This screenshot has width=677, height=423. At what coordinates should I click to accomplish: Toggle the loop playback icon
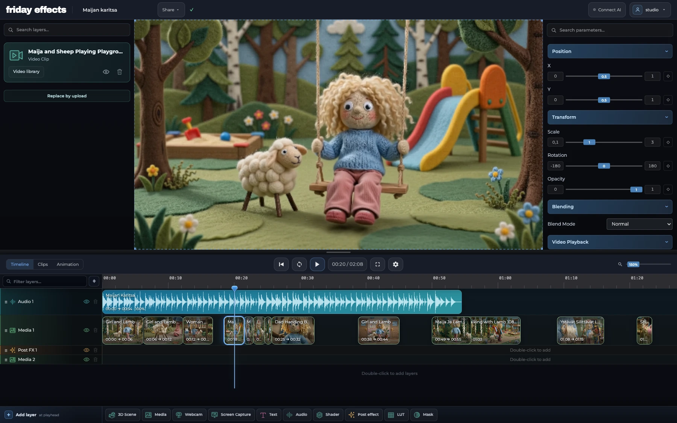299,264
